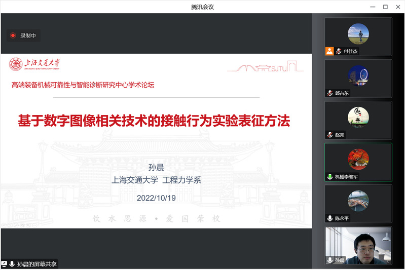
Task: Click the orange host badge beside 付佳杰
Action: coord(329,51)
